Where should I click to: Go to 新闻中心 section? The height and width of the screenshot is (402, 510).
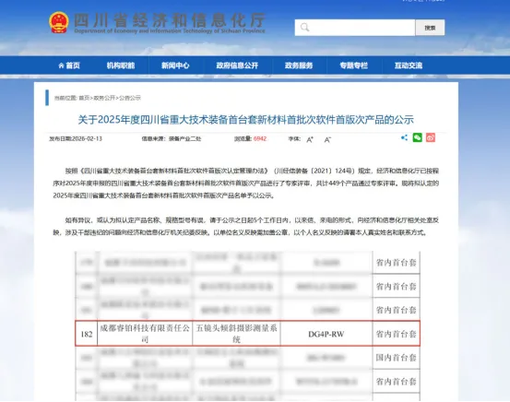[175, 65]
